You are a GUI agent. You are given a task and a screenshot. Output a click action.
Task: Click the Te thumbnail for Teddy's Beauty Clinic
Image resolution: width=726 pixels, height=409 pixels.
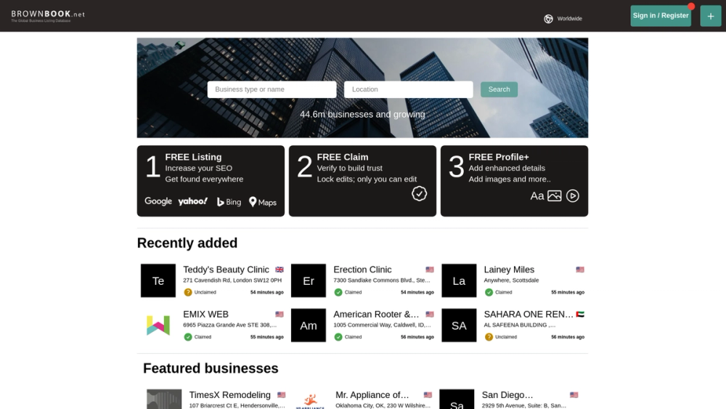(x=158, y=280)
